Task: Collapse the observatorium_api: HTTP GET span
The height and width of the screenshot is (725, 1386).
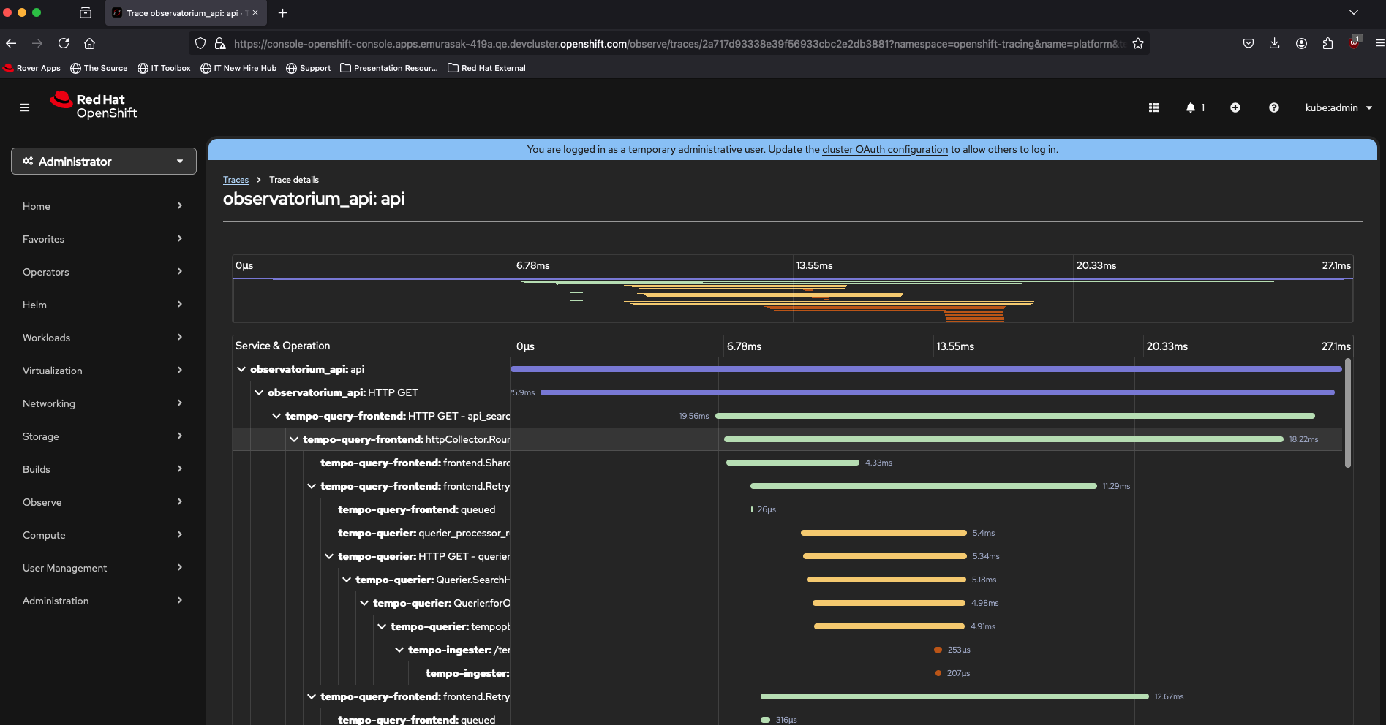Action: pyautogui.click(x=259, y=392)
